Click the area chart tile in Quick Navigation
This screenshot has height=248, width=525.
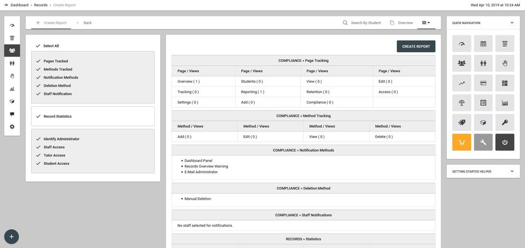505,103
